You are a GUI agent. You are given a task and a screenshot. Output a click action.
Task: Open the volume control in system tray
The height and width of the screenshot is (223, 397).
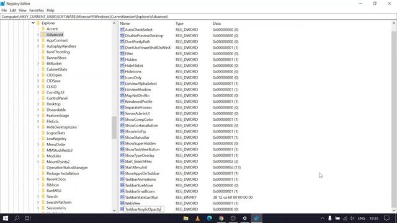coord(352,218)
